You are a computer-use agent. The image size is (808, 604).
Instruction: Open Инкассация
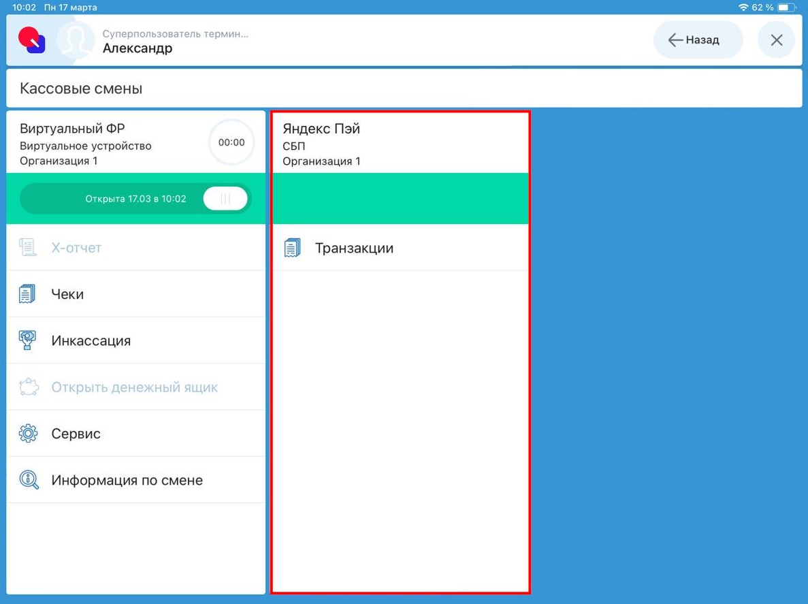(136, 340)
